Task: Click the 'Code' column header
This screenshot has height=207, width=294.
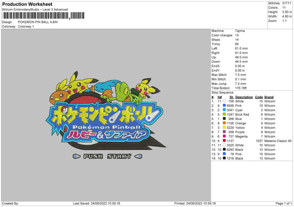Action: [x=259, y=97]
